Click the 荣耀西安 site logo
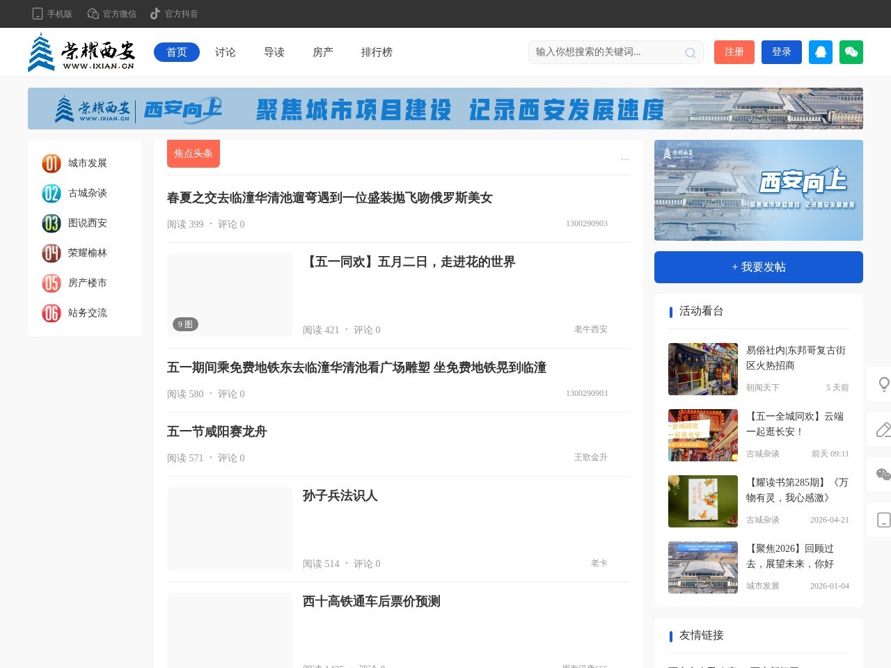The image size is (891, 668). pyautogui.click(x=81, y=52)
